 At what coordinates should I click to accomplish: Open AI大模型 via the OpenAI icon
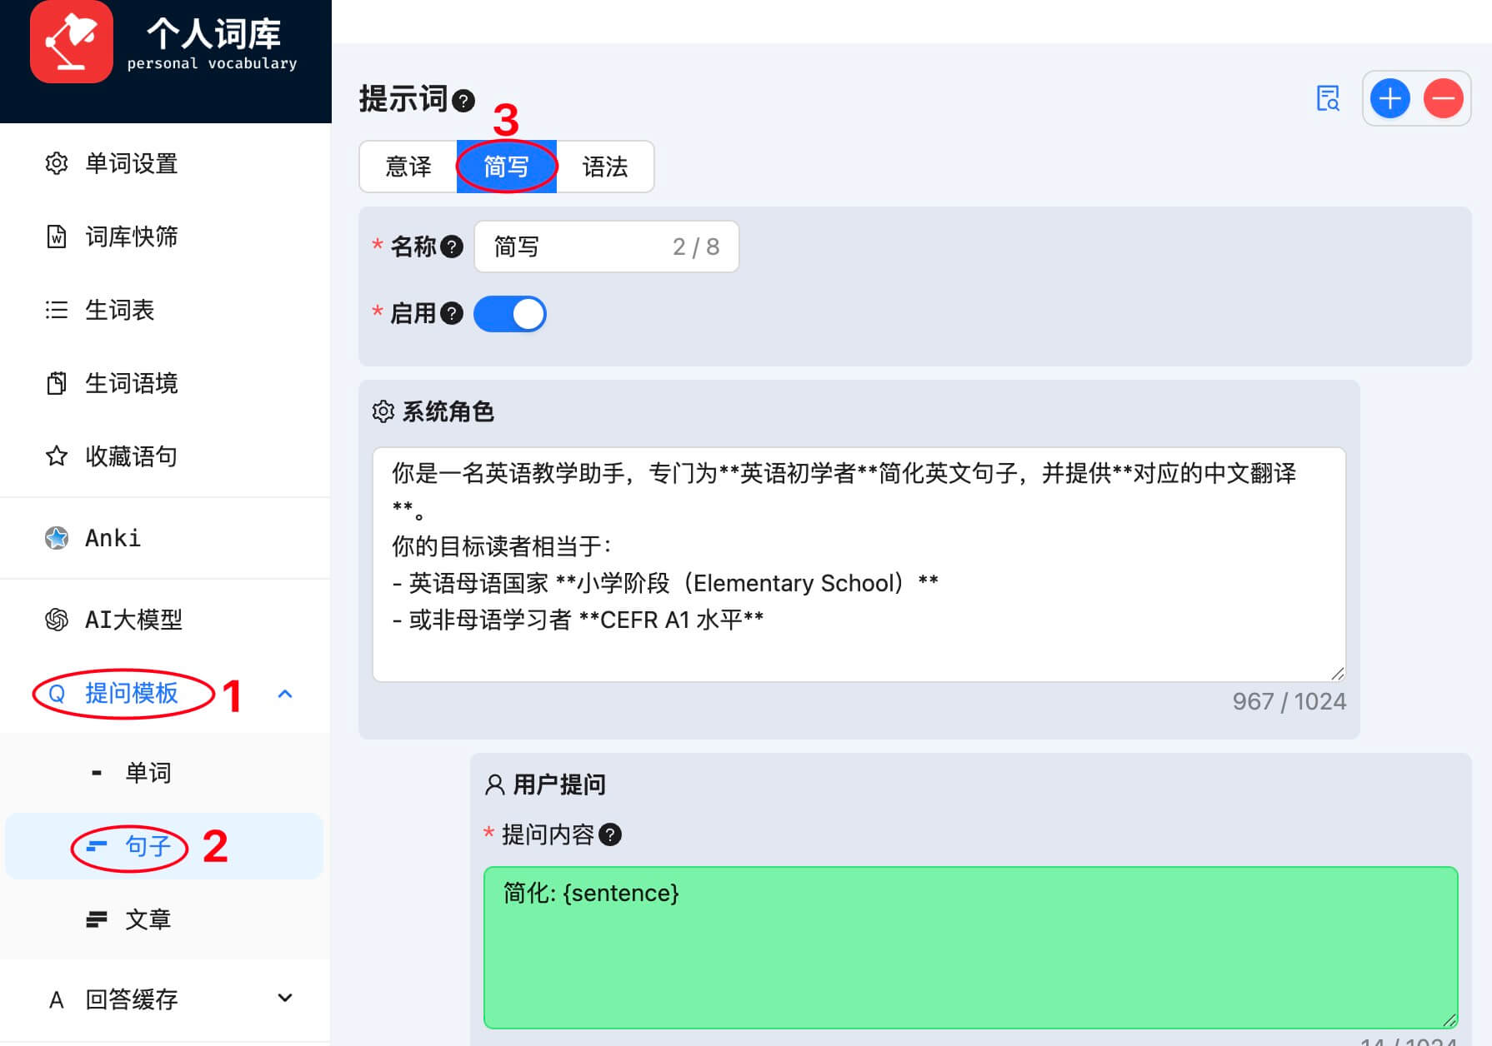pos(56,620)
